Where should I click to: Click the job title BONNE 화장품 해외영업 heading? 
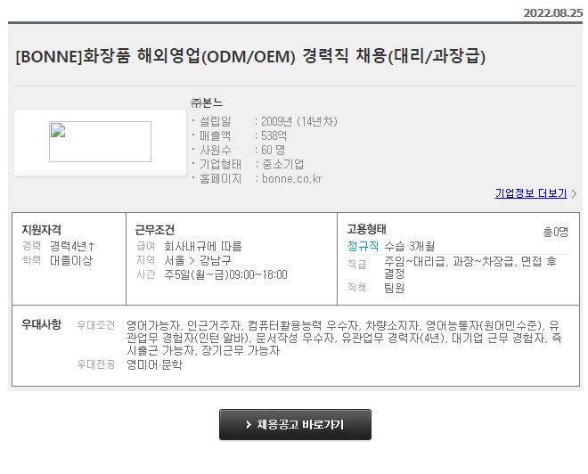[x=250, y=57]
